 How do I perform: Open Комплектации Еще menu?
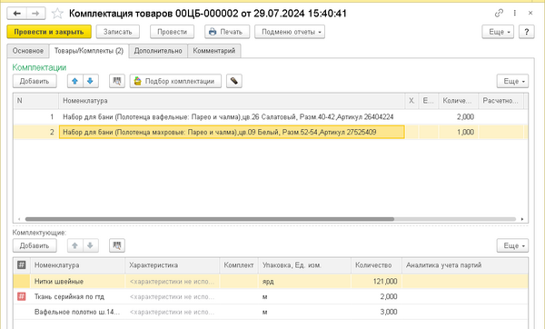coord(512,81)
